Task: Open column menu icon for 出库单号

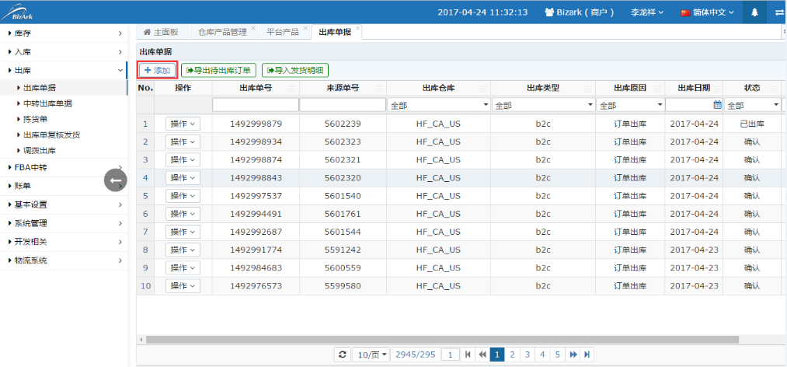Action: pyautogui.click(x=293, y=89)
